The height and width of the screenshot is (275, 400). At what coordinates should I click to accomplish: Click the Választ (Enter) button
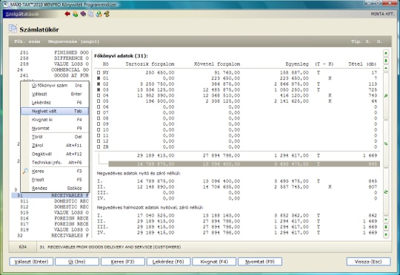tap(31, 262)
